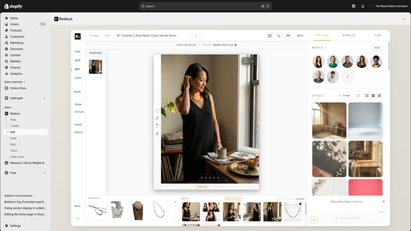Screen dimensions: 411x231
Task: Select the leaf shadow style thumbnail
Action: [329, 159]
